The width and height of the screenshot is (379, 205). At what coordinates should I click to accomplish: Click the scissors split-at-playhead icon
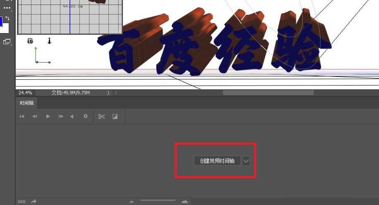pyautogui.click(x=101, y=117)
